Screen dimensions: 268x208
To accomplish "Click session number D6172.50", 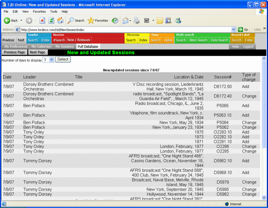I will (x=223, y=87).
